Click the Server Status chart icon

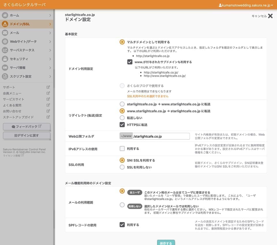[5, 50]
